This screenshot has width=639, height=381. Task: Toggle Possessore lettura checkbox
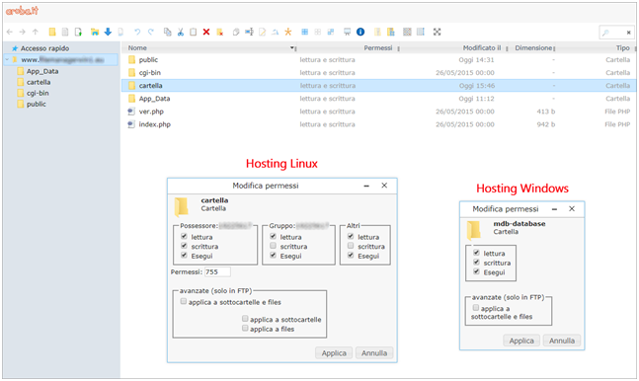tap(184, 236)
